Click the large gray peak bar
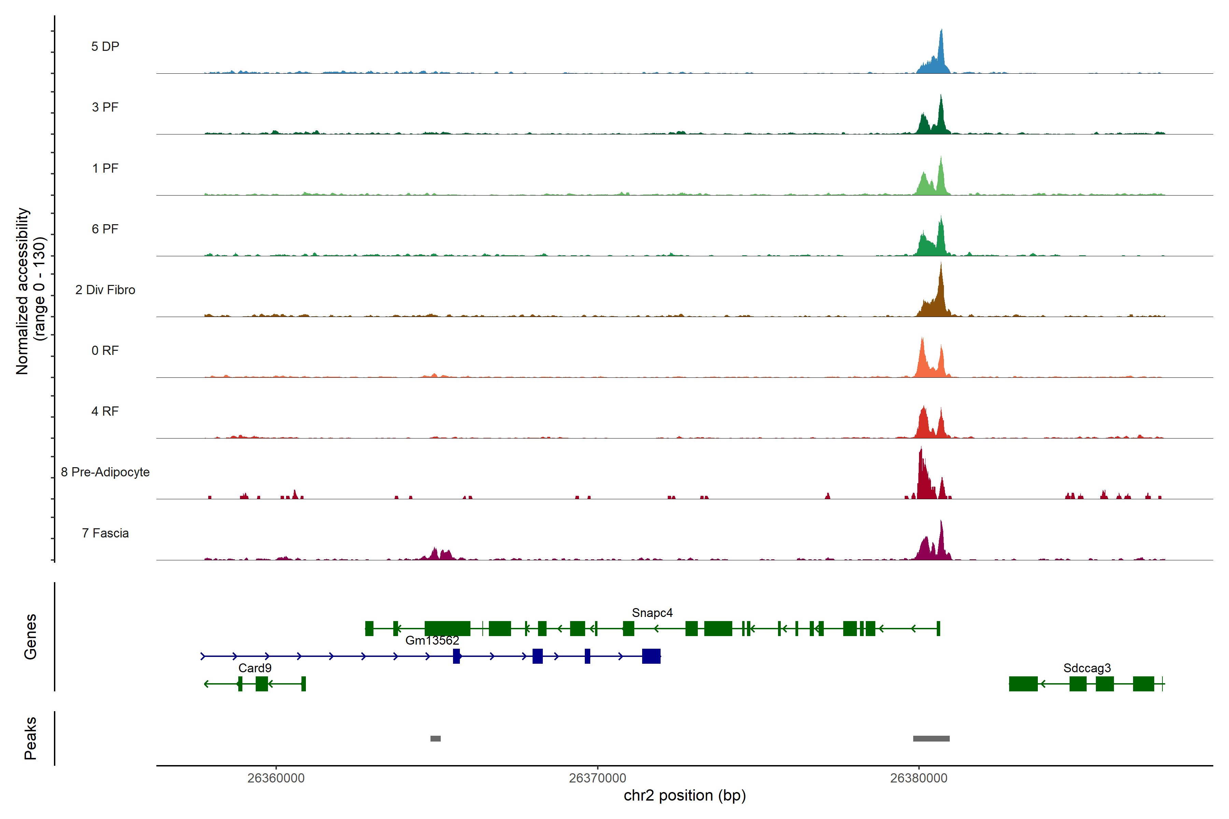This screenshot has width=1229, height=819. pyautogui.click(x=931, y=738)
